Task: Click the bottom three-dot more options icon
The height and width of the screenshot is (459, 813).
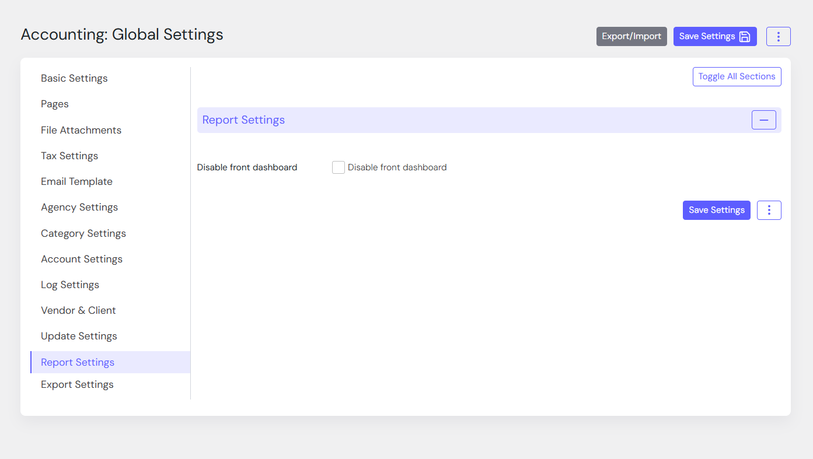Action: [x=769, y=210]
